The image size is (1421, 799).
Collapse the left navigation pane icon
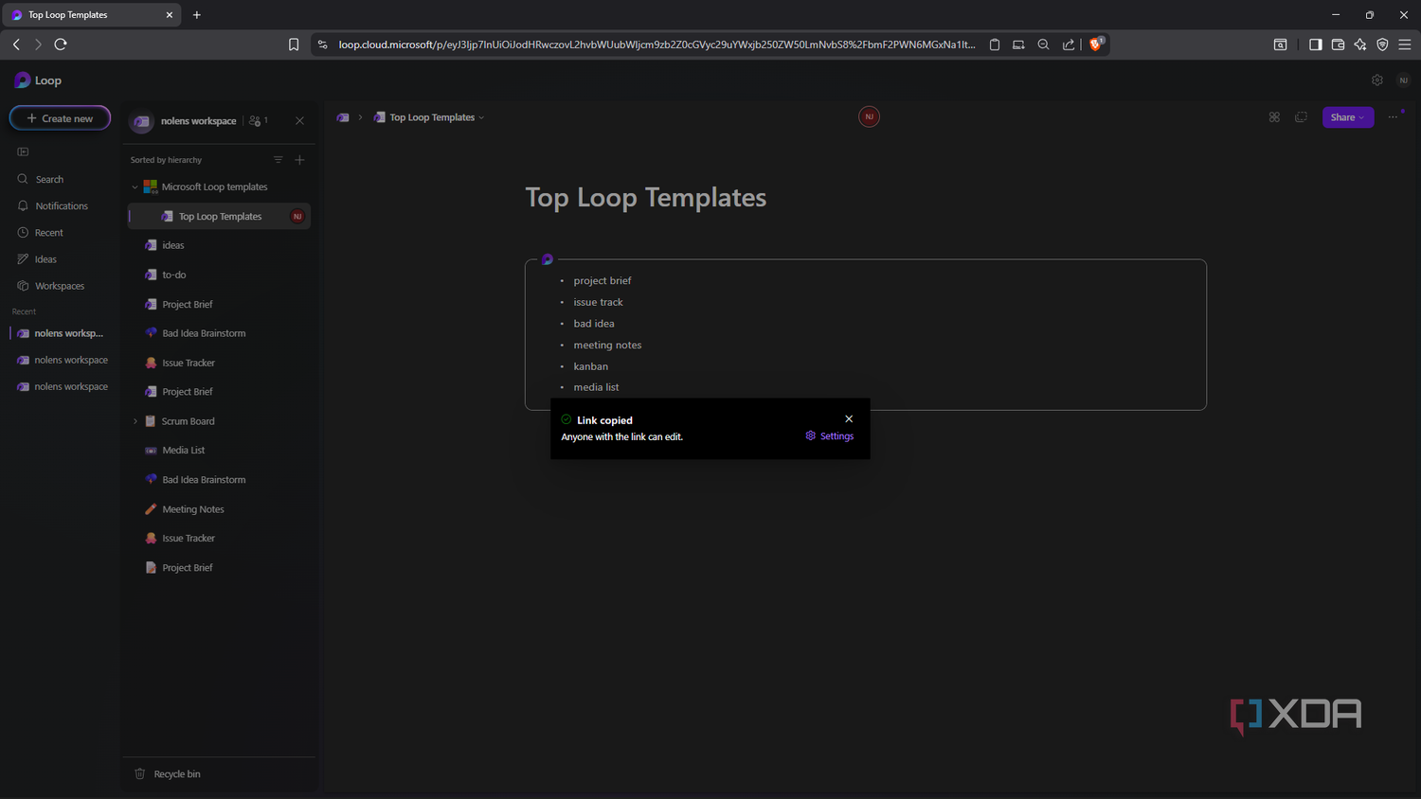[23, 151]
